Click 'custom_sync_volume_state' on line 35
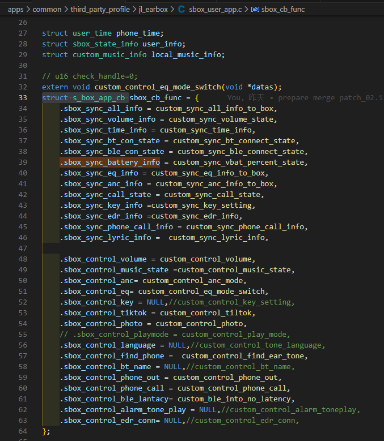 (221, 119)
